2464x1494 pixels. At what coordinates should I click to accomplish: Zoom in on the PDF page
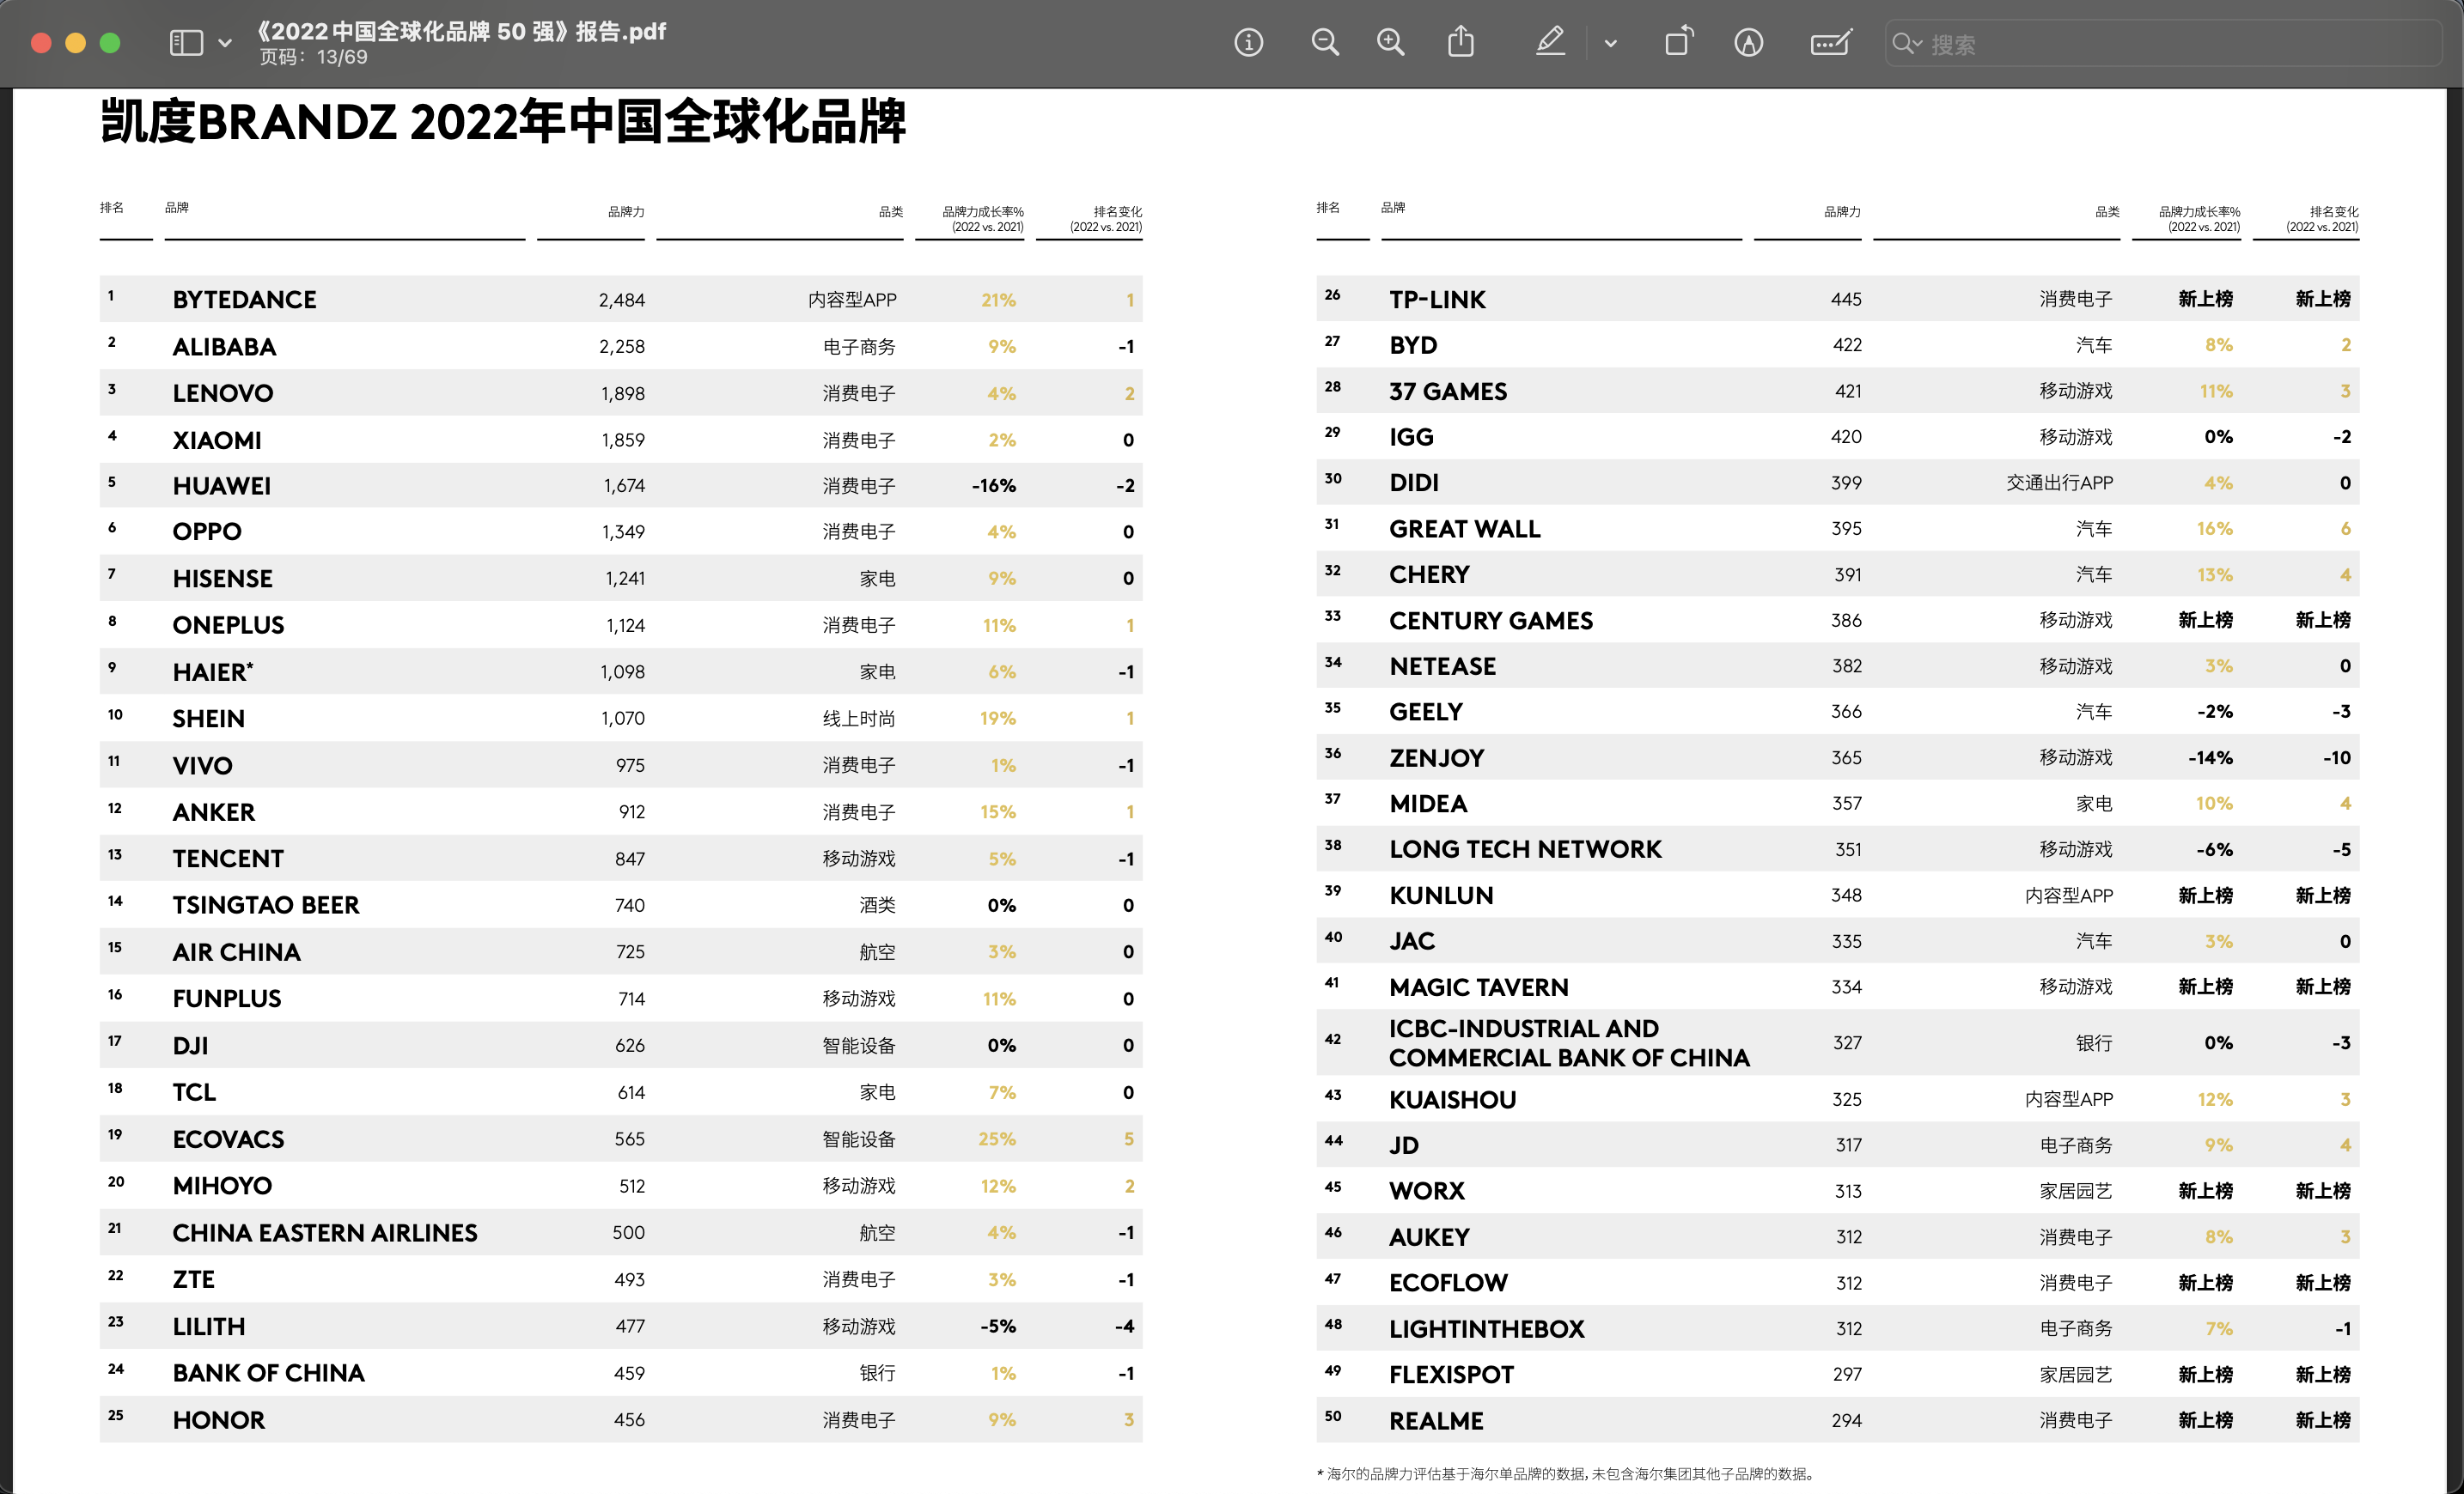click(1390, 43)
